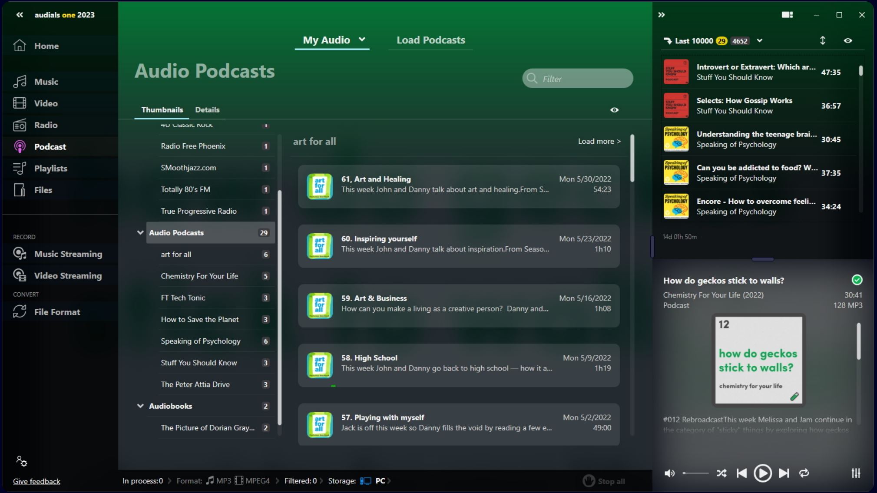Open the equalizer settings icon
Screen dimensions: 877x493
pyautogui.click(x=856, y=473)
